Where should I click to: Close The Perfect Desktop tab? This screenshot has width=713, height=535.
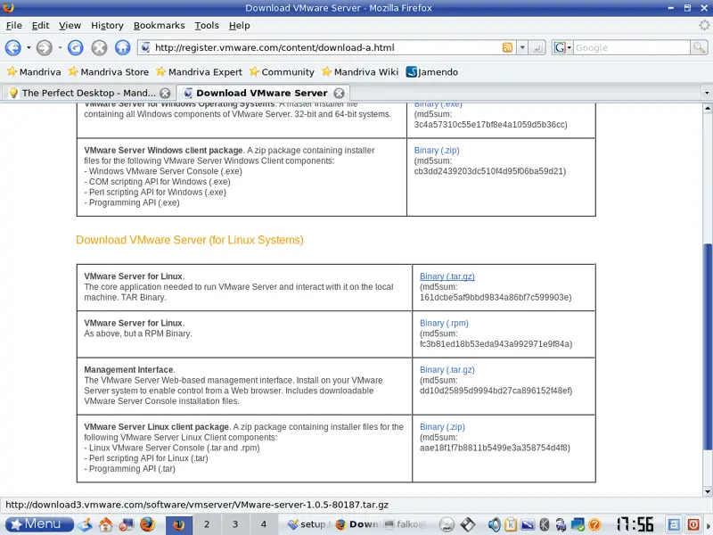pyautogui.click(x=165, y=94)
